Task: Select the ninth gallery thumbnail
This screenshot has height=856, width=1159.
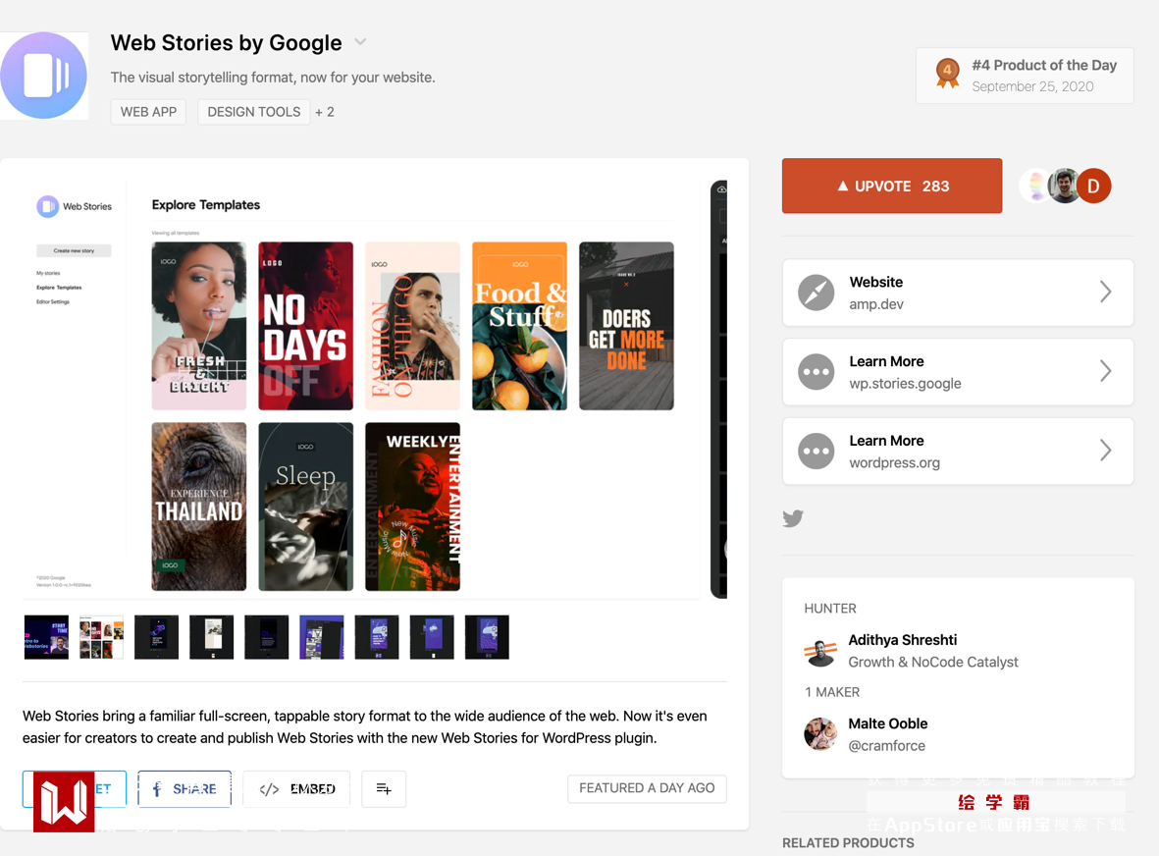Action: pyautogui.click(x=487, y=637)
